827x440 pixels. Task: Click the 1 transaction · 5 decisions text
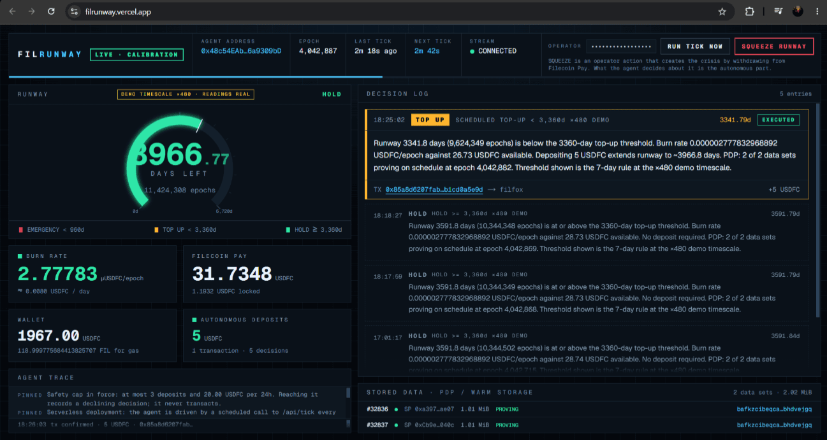pos(240,350)
